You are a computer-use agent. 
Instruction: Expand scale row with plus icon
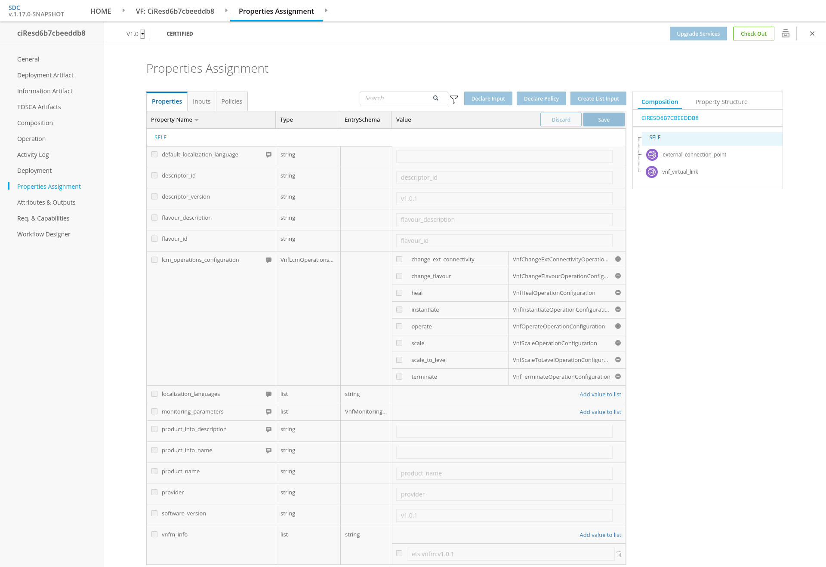click(x=618, y=343)
